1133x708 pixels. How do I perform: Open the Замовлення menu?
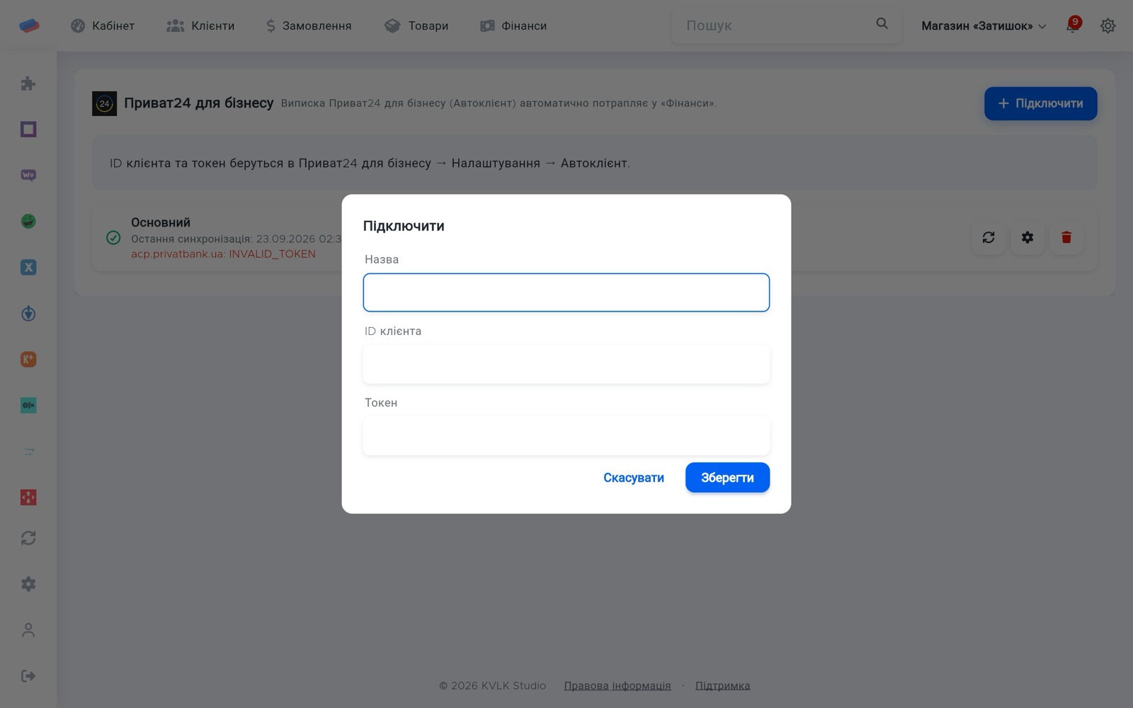click(308, 26)
